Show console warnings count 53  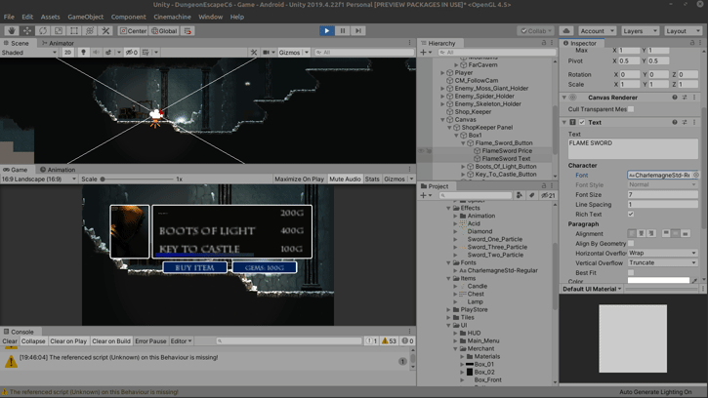[389, 341]
